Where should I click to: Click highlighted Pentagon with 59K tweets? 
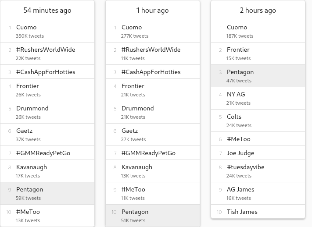tap(47, 193)
